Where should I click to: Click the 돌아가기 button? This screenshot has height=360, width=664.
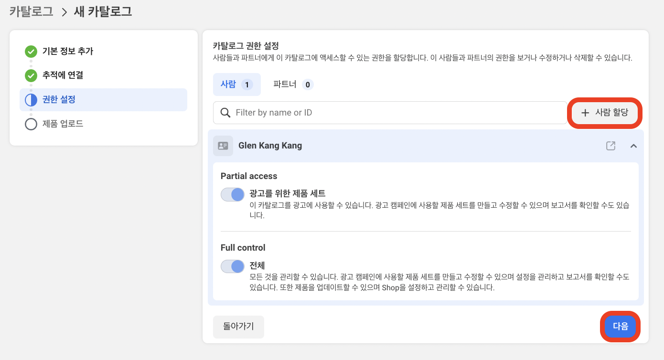click(x=238, y=327)
